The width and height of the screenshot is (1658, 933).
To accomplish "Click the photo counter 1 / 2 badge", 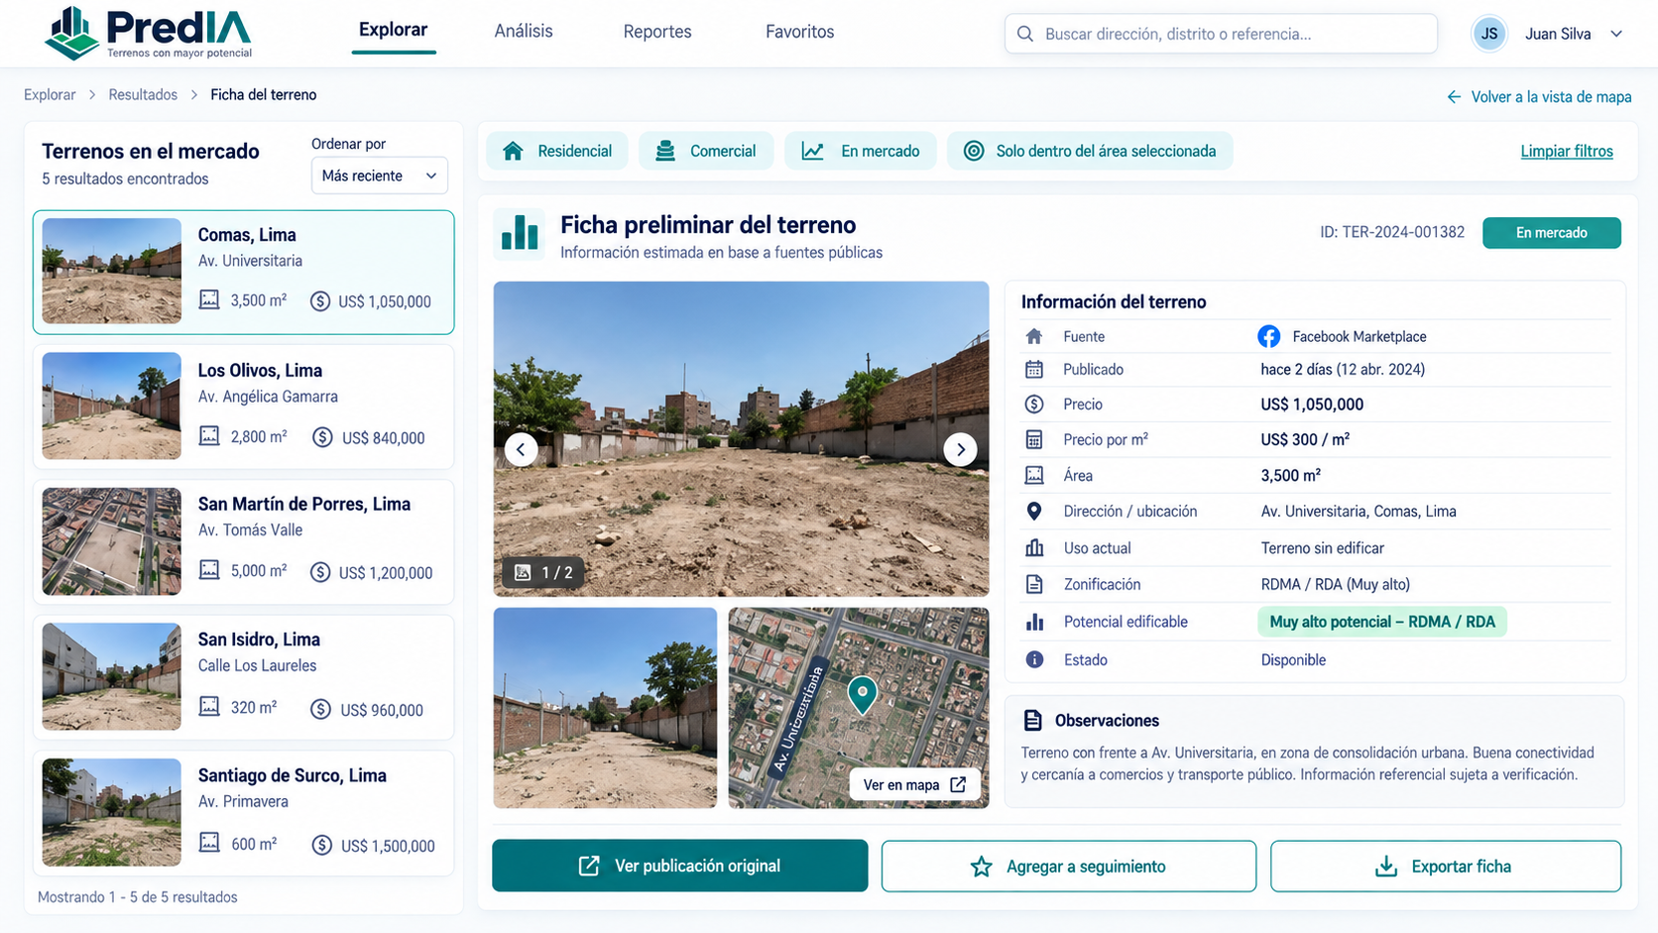I will pyautogui.click(x=543, y=572).
